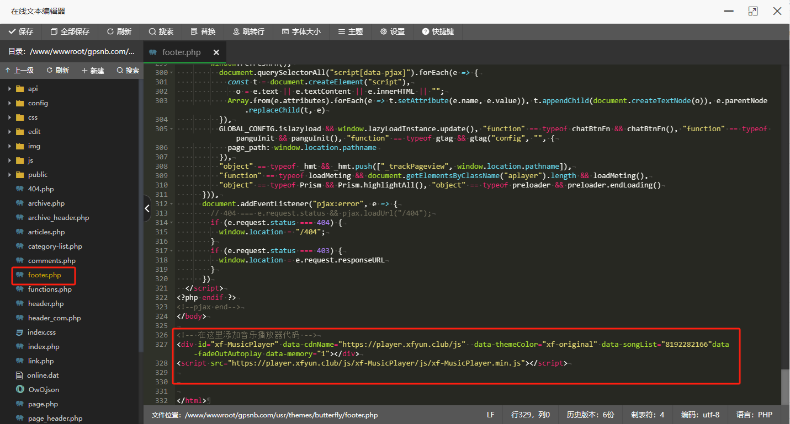This screenshot has height=424, width=790.
Task: Open header_com.php file
Action: coord(55,318)
